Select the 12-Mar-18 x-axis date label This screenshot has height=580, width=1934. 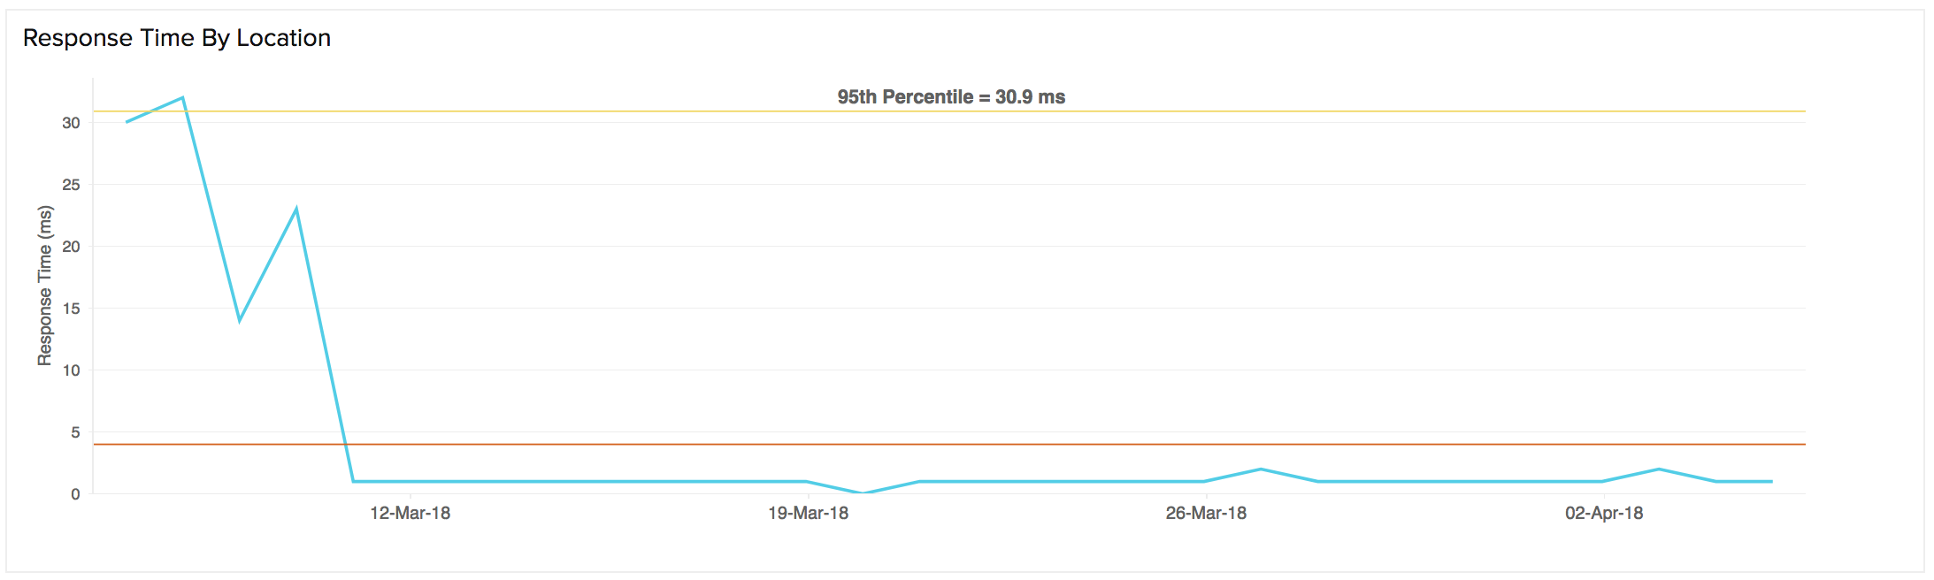point(410,514)
